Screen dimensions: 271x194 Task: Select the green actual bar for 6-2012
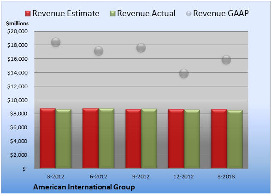(106, 138)
